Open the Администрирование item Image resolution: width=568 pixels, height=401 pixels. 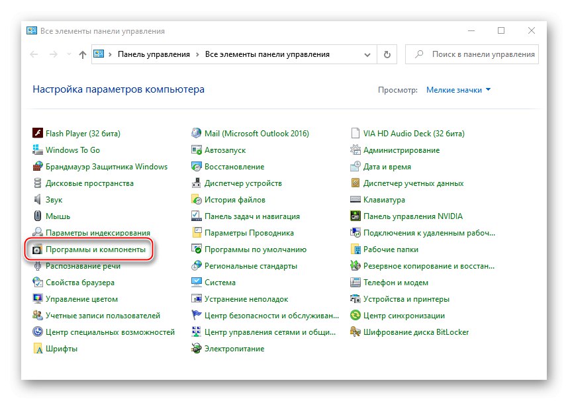point(401,150)
